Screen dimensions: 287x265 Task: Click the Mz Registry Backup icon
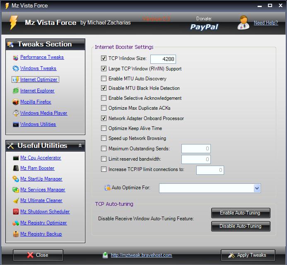(x=16, y=234)
